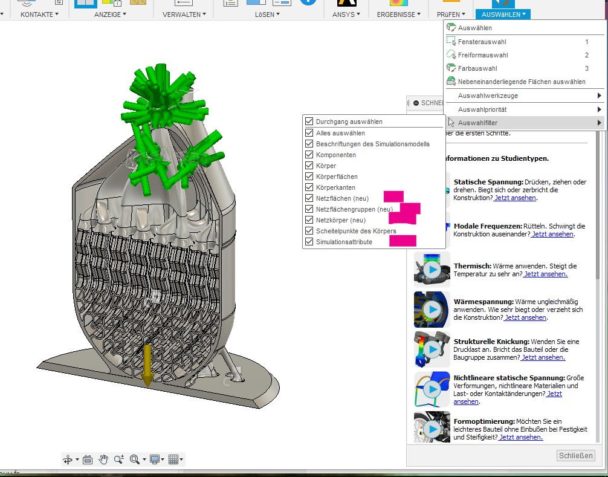Toggle the Körperkanten filter checkbox

click(x=309, y=187)
